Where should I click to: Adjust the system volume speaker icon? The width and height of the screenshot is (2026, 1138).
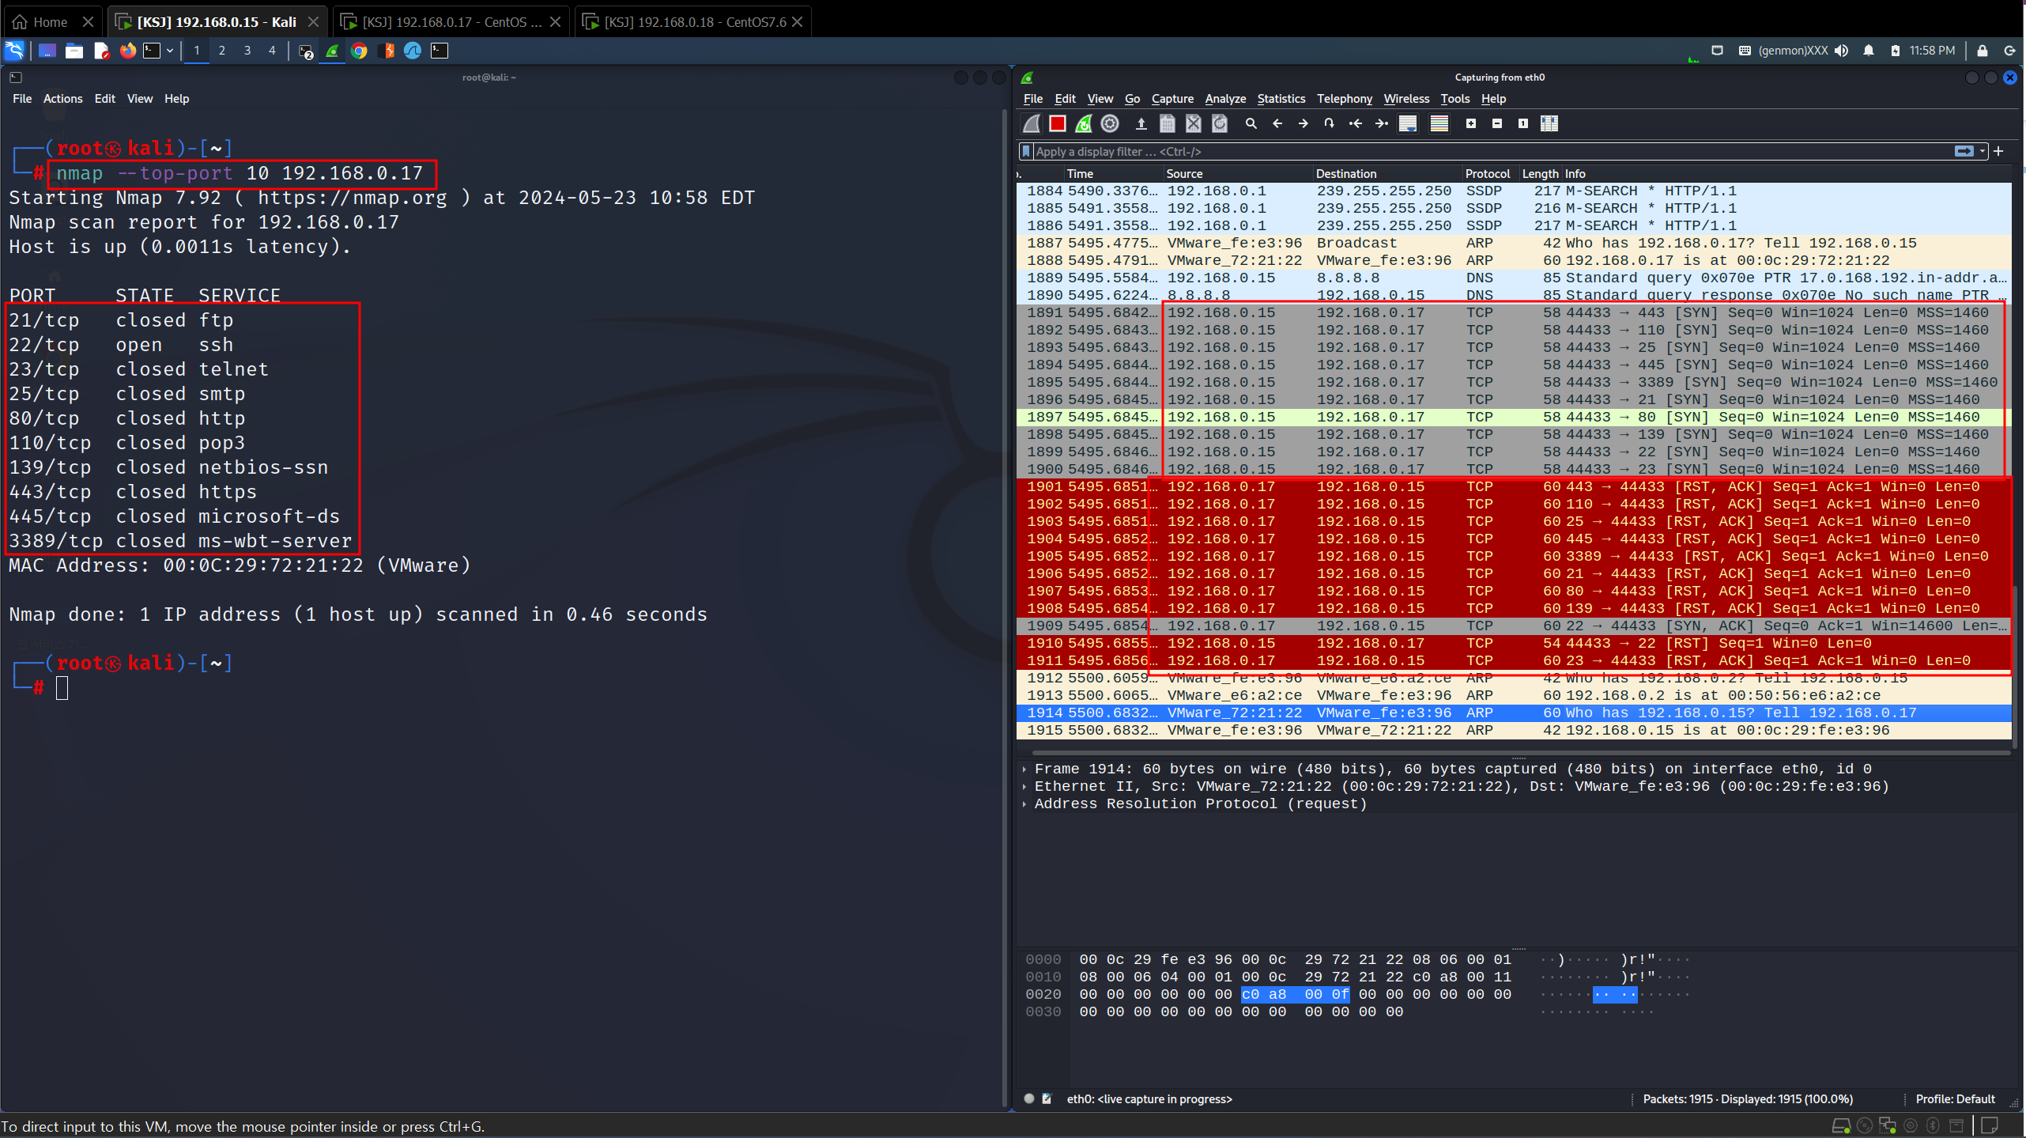coord(1842,51)
